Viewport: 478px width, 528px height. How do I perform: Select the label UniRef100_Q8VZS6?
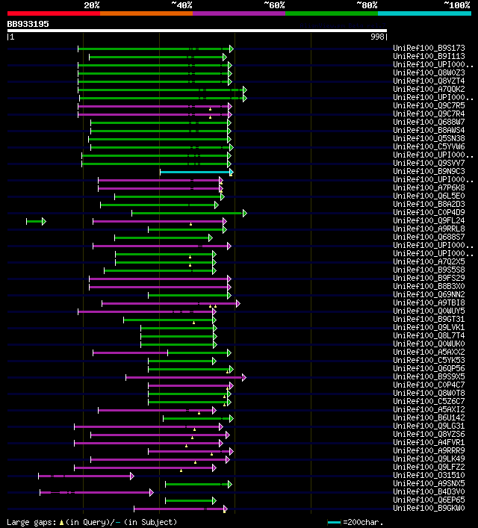click(x=429, y=434)
